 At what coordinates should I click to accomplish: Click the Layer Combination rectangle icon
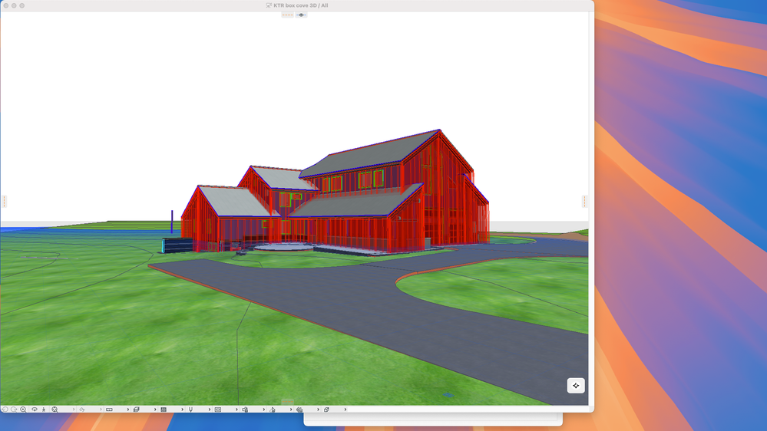tap(109, 410)
